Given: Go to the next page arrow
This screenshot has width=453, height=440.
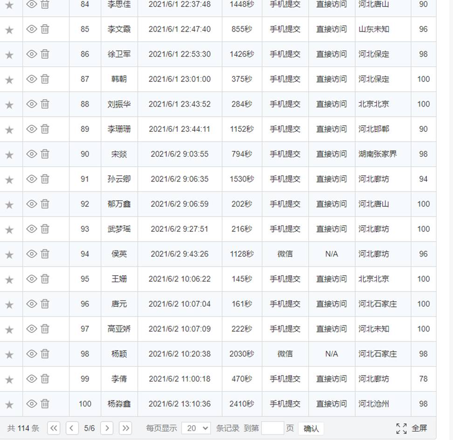Looking at the screenshot, I should pos(107,428).
